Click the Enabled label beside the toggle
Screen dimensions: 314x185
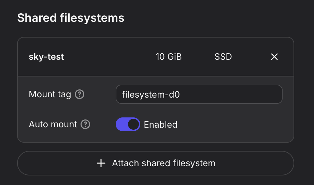160,125
